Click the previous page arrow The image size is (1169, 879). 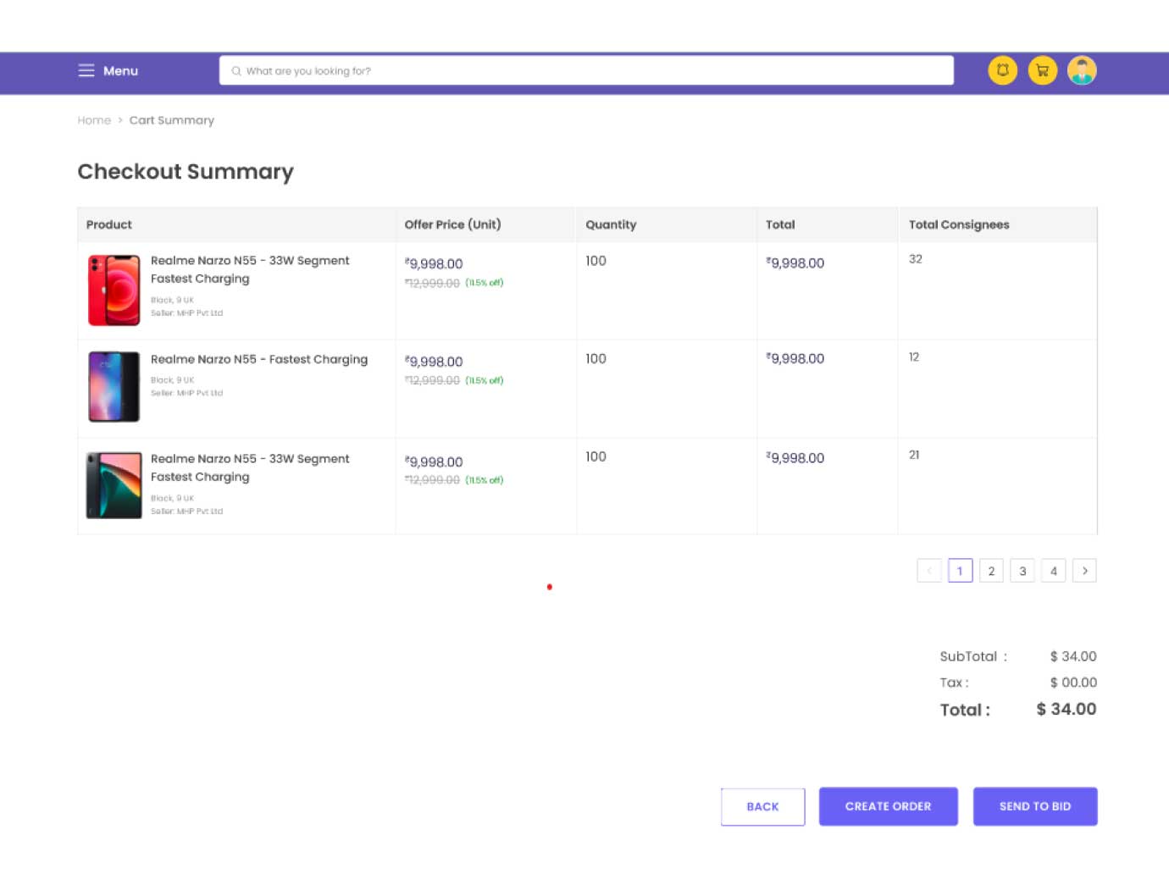coord(928,571)
